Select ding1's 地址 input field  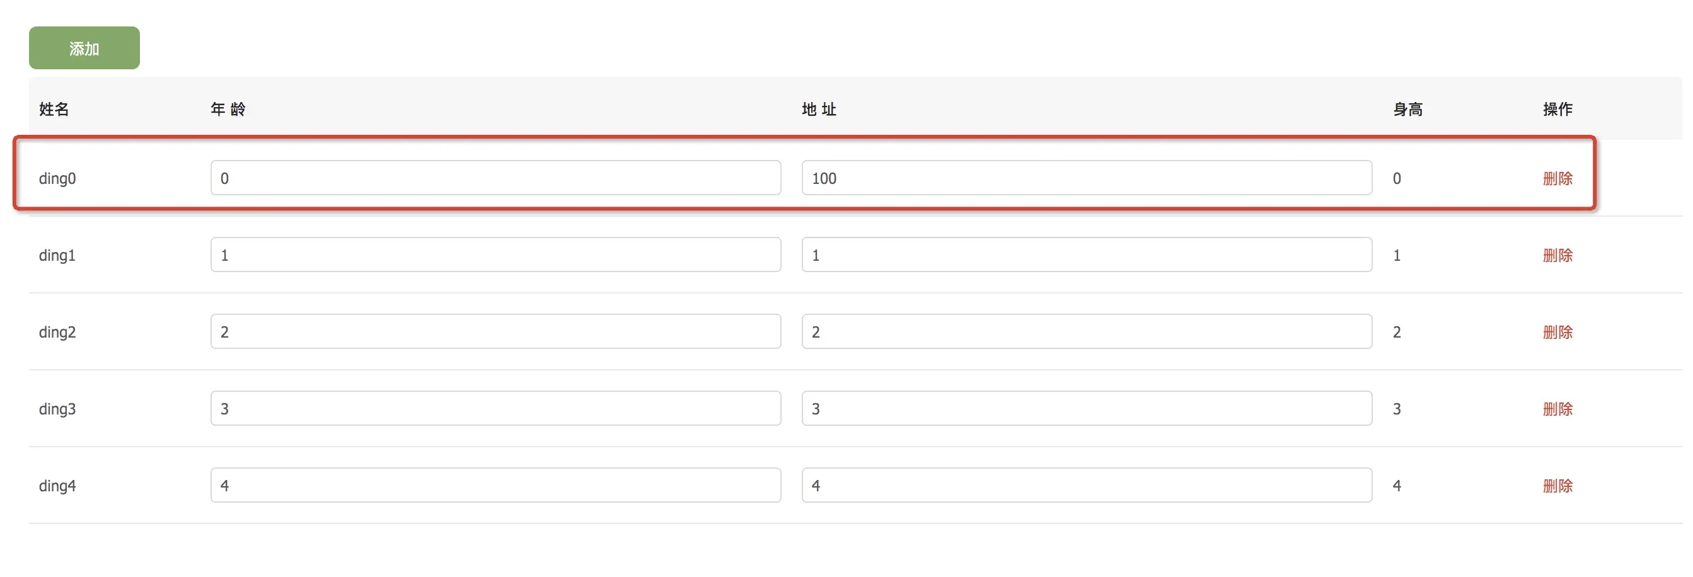coord(1087,255)
